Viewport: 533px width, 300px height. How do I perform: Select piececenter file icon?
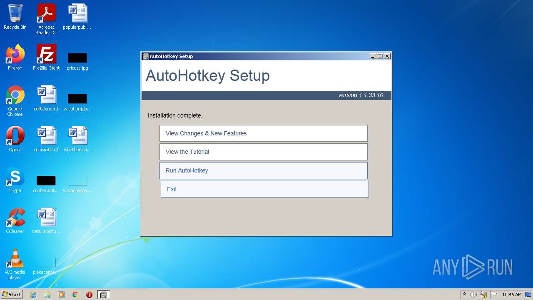point(46,266)
